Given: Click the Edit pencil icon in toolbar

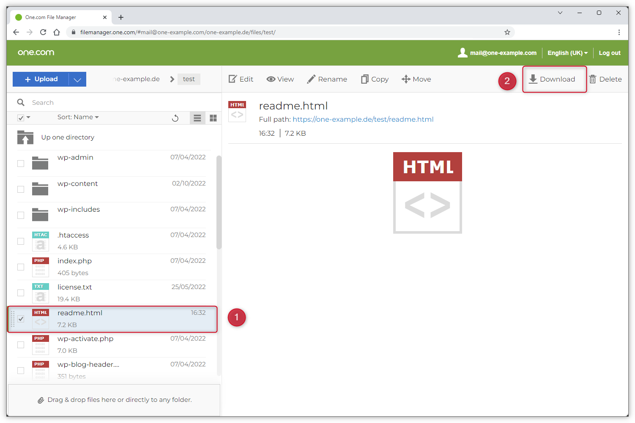Looking at the screenshot, I should 233,79.
